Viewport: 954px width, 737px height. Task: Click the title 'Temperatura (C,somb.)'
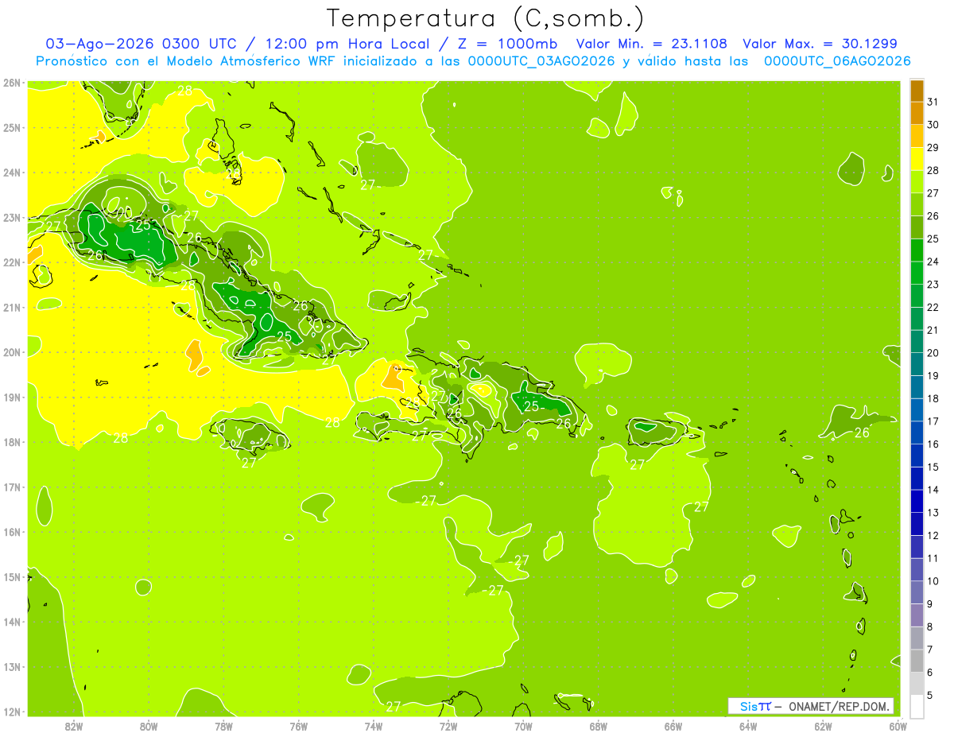click(486, 18)
